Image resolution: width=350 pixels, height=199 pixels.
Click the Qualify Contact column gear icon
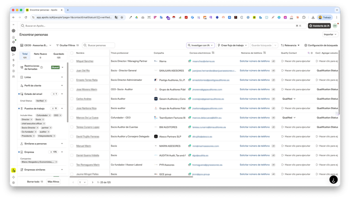(x=312, y=53)
